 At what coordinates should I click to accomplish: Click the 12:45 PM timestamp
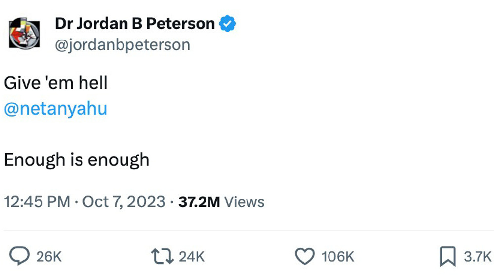pos(37,201)
